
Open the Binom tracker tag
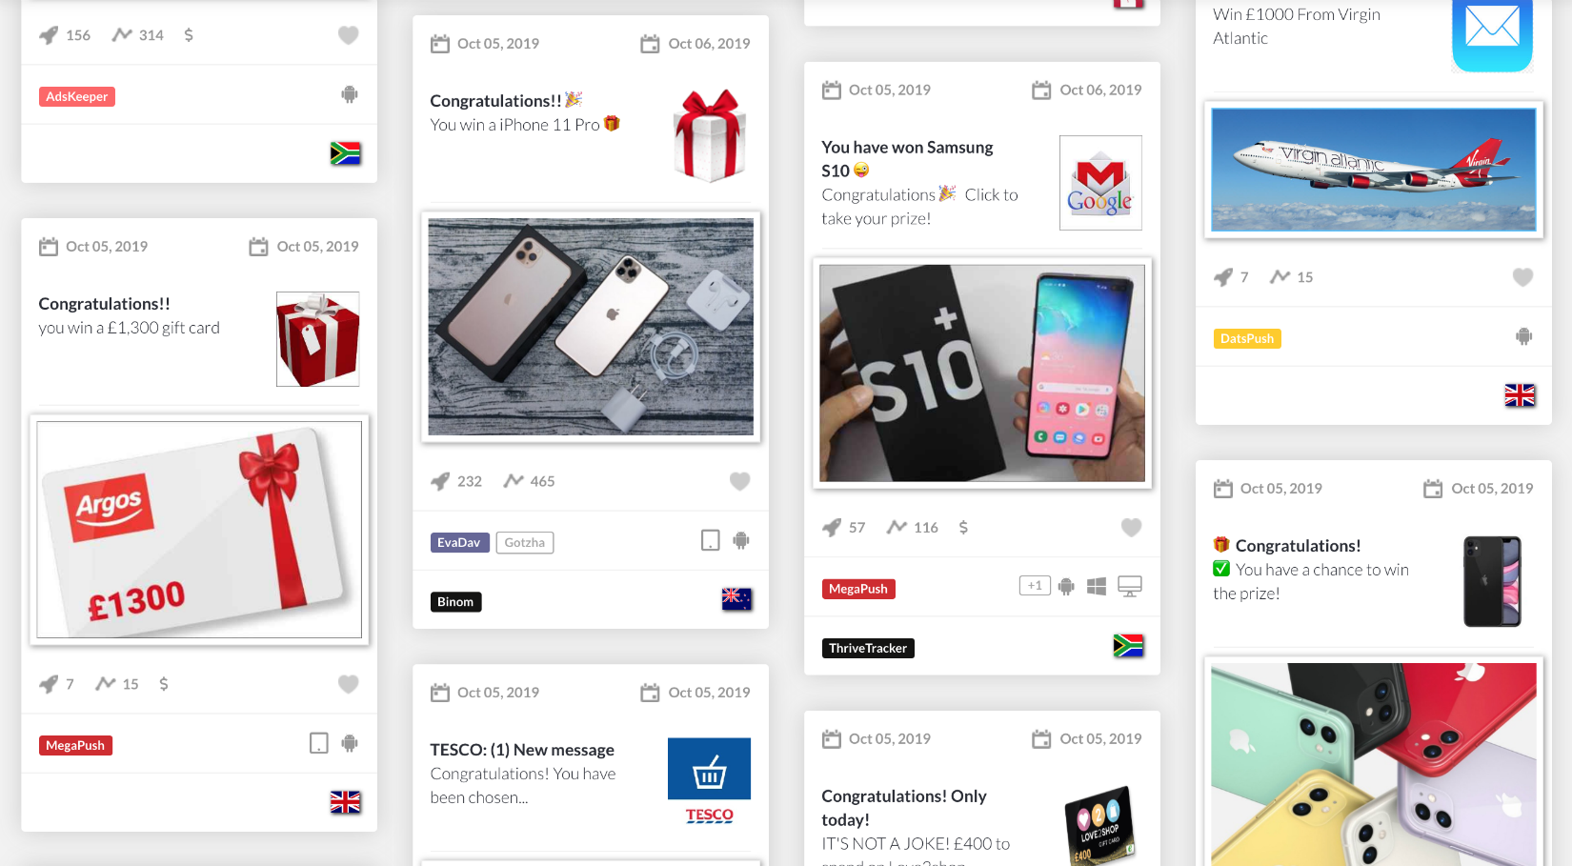pos(455,602)
